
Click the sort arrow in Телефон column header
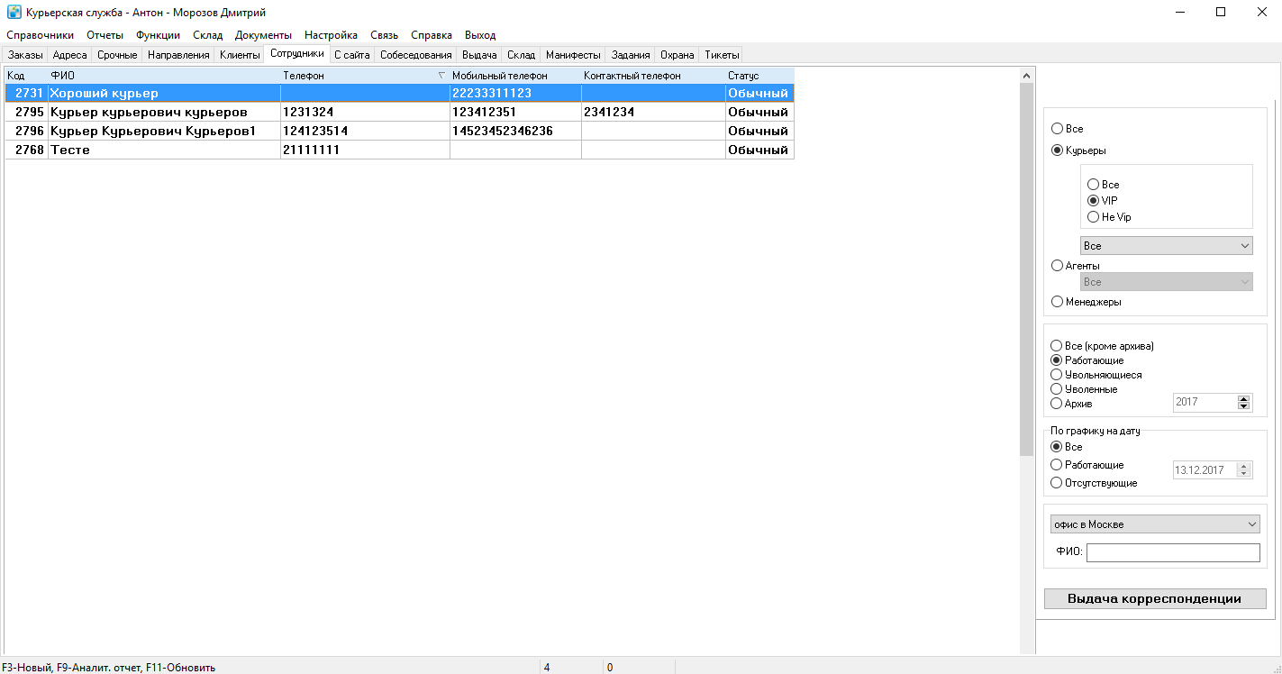(441, 77)
